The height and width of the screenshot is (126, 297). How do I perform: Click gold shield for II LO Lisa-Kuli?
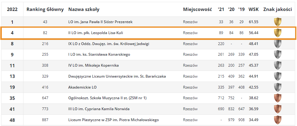(x=278, y=33)
